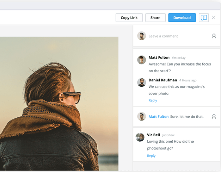The image size is (221, 172).
Task: Click the '4 Hours ago' timestamp
Action: point(188,80)
